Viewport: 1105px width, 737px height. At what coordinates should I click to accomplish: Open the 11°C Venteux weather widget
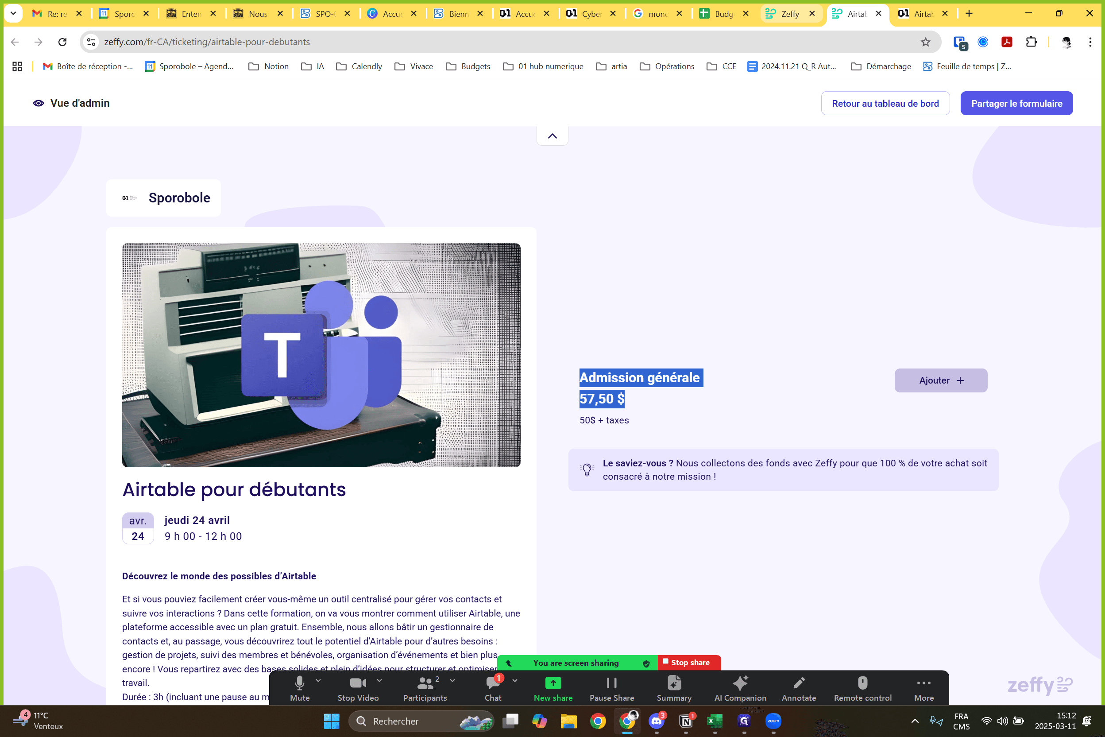[39, 721]
